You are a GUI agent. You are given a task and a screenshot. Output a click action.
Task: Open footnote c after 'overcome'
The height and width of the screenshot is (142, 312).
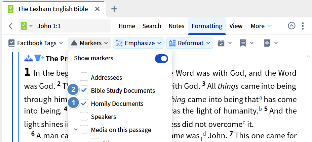244,122
